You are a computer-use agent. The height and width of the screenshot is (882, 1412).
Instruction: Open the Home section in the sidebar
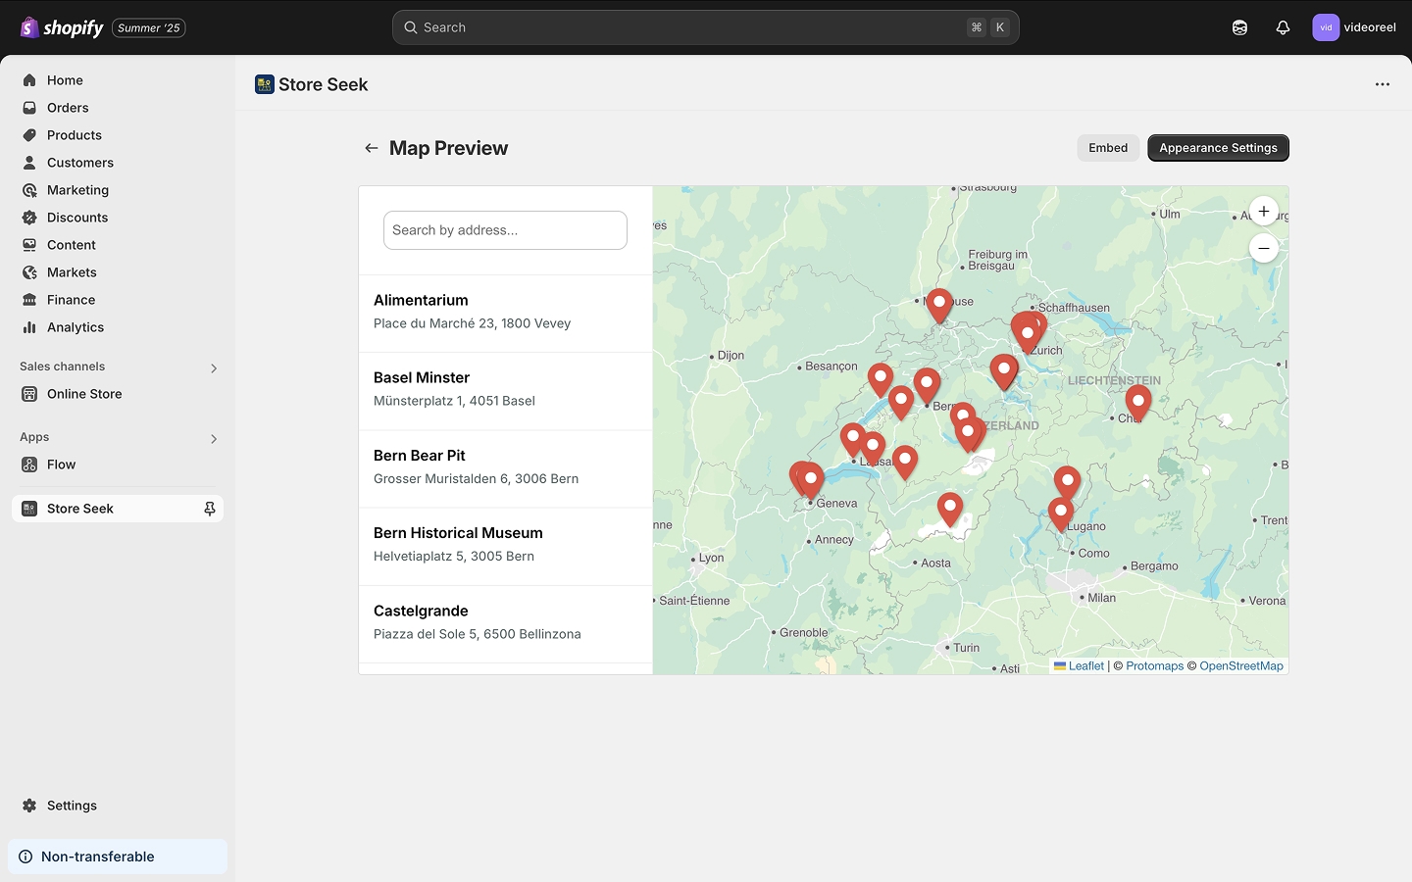point(65,79)
